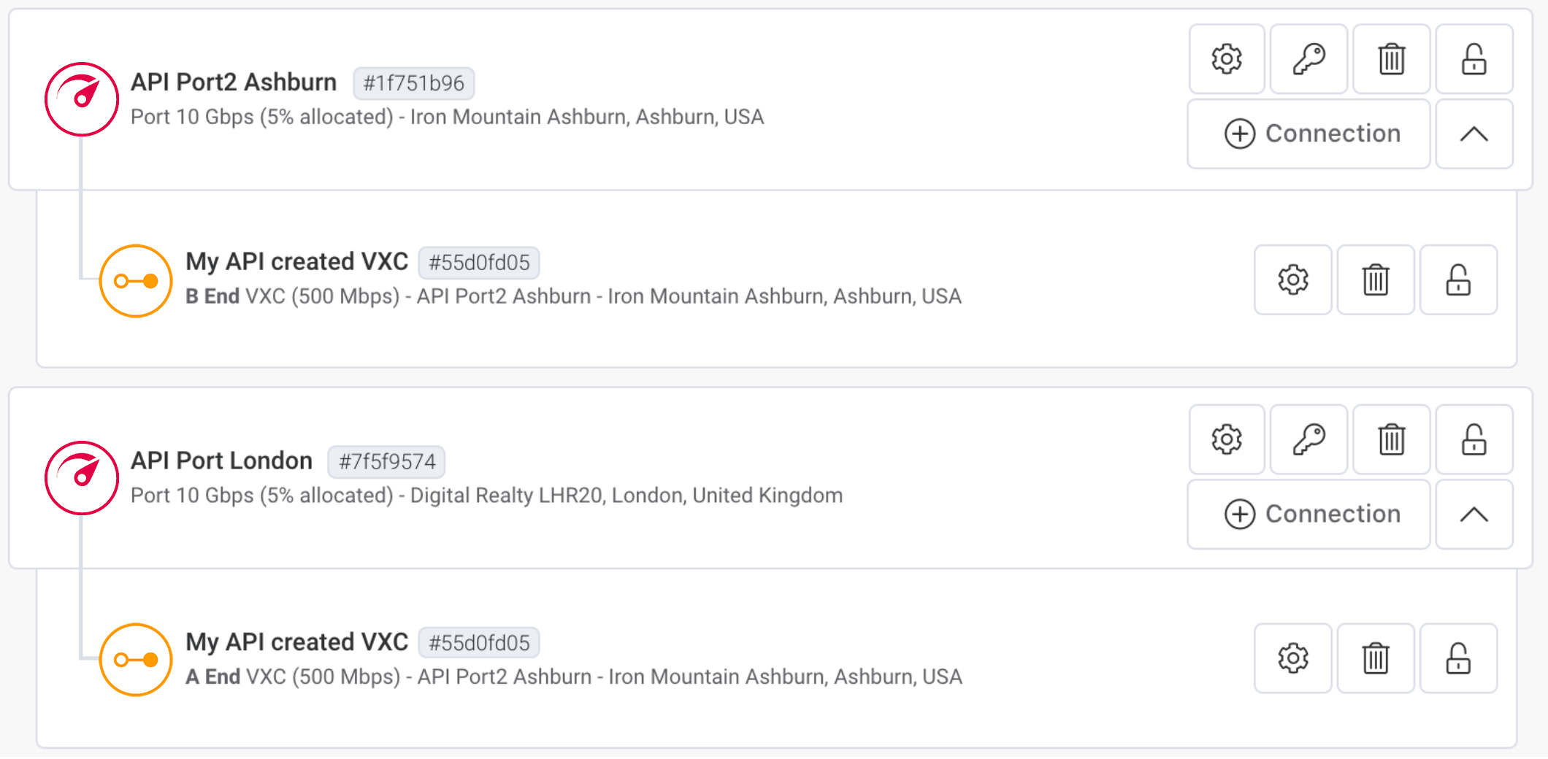Select the #1f751b96 ID tag
The image size is (1548, 759).
pos(413,83)
